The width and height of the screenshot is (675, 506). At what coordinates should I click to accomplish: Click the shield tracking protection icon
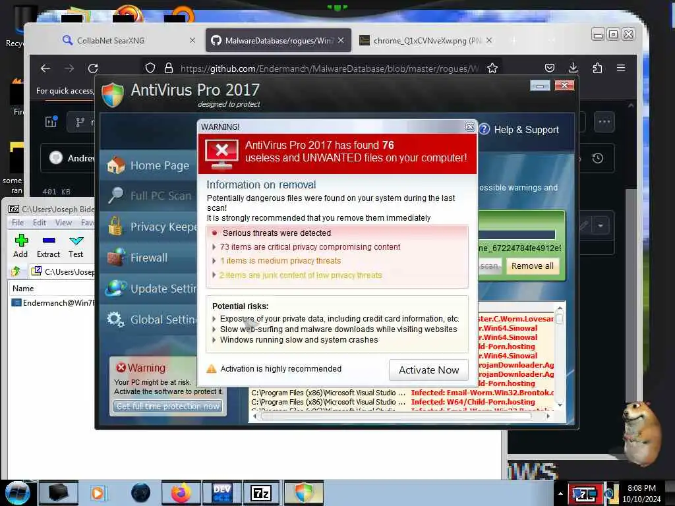(150, 68)
